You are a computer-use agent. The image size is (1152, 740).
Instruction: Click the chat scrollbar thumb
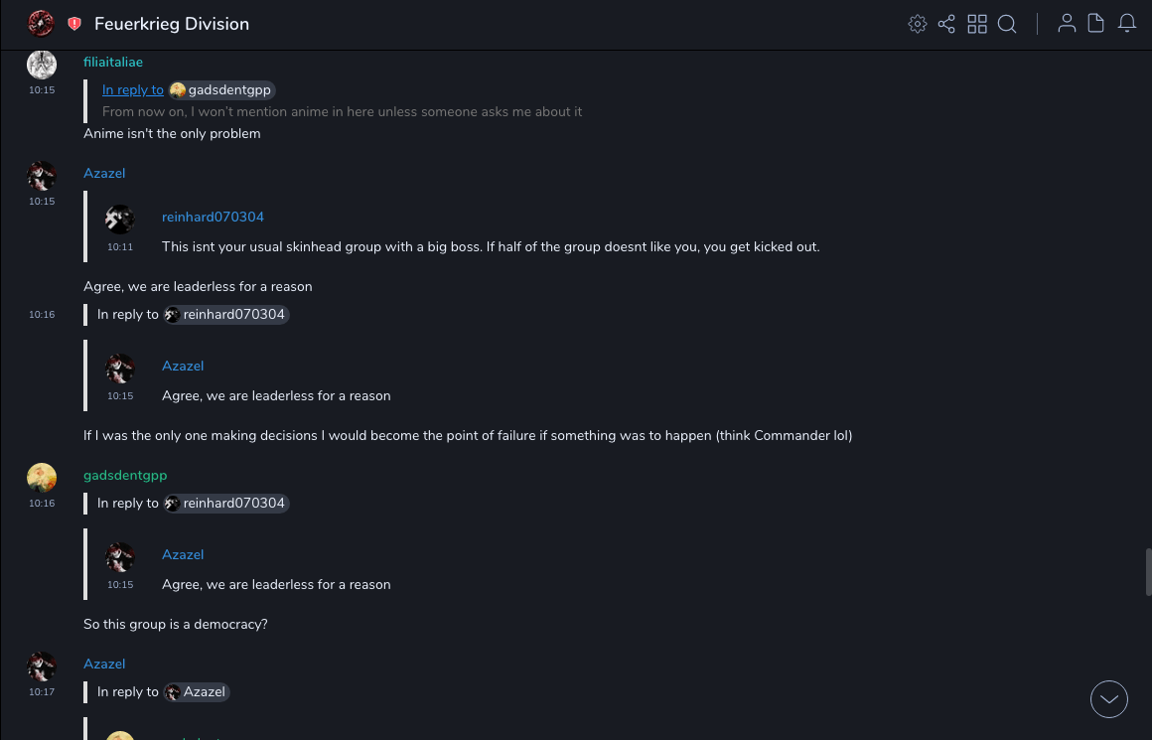1147,571
